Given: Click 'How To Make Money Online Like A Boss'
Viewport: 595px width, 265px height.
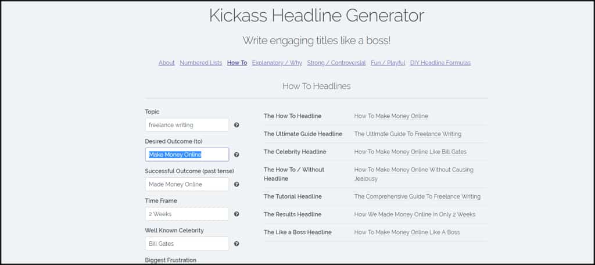Looking at the screenshot, I should [x=407, y=232].
